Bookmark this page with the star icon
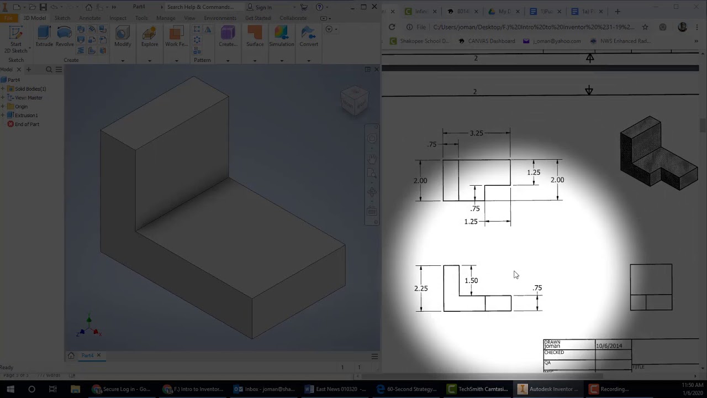This screenshot has width=707, height=398. pos(645,27)
